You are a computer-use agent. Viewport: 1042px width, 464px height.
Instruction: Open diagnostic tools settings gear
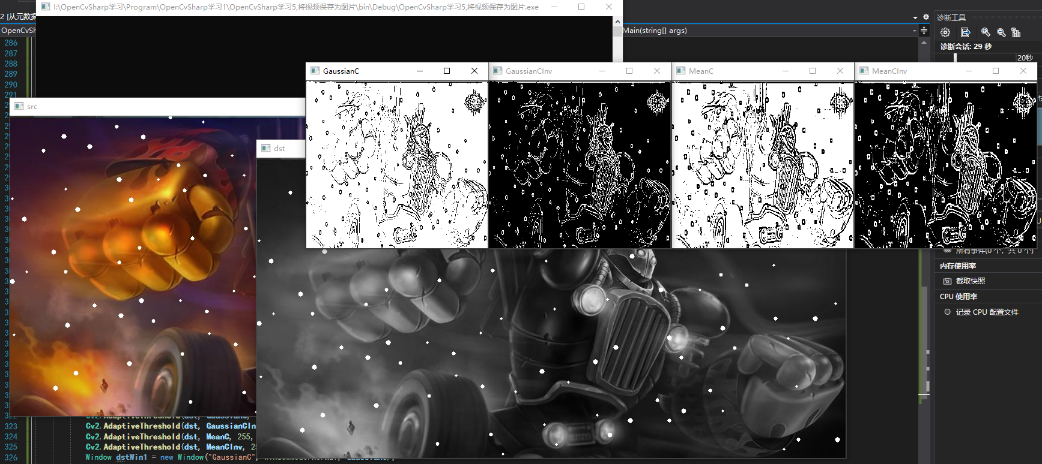[x=945, y=32]
